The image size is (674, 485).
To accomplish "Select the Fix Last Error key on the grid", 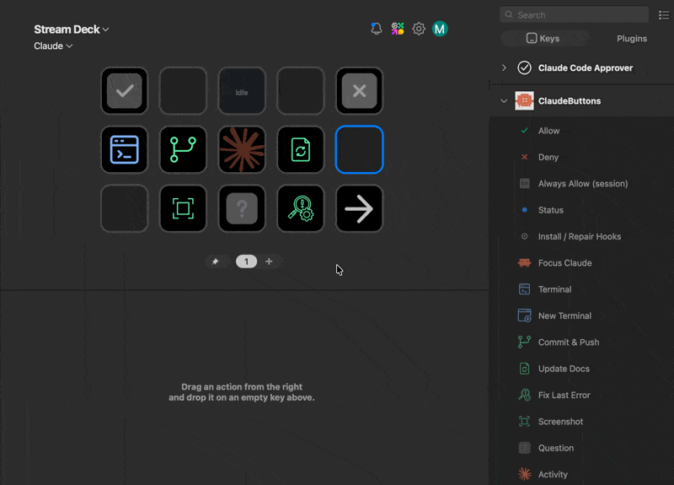I will (301, 208).
